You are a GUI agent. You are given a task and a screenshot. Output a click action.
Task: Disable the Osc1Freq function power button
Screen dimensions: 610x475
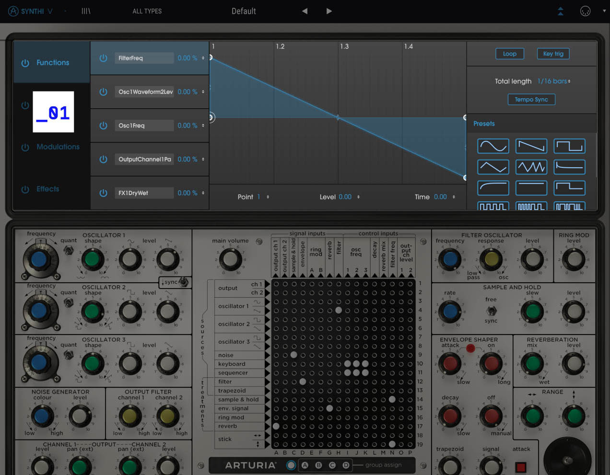pos(103,126)
